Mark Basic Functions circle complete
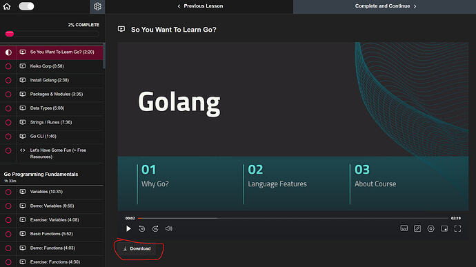Viewport: 476px width, 267px height. pos(8,234)
